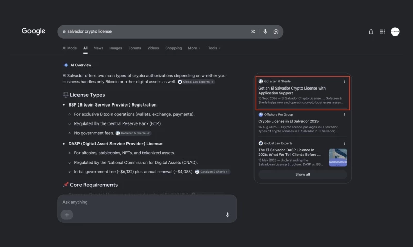Click BSP (Bitcoin Service Provider) Registration text
This screenshot has width=413, height=247.
[113, 105]
